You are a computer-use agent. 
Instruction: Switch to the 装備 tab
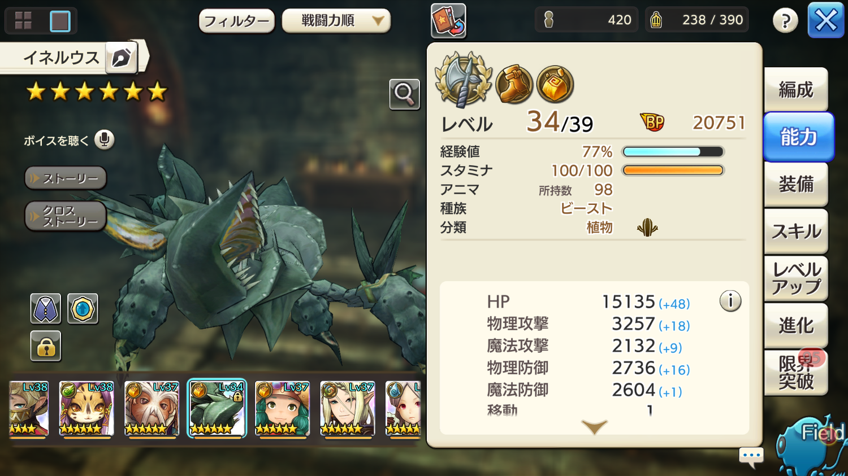click(796, 184)
